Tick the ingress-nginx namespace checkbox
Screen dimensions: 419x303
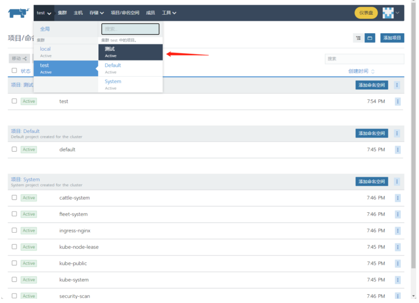14,230
